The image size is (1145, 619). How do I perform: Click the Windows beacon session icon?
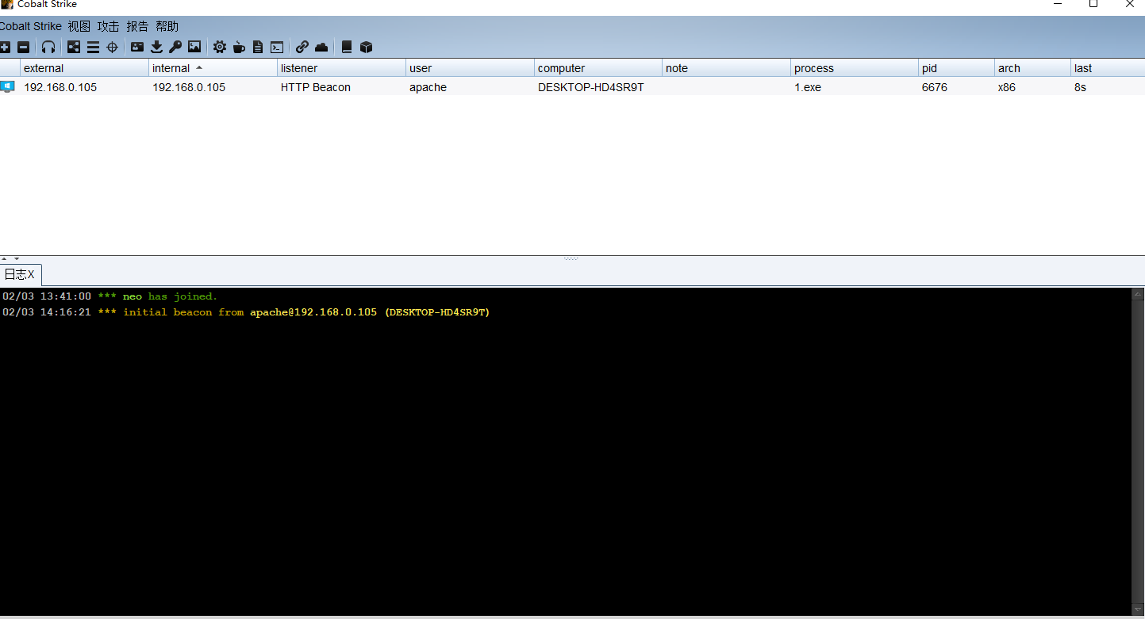8,86
